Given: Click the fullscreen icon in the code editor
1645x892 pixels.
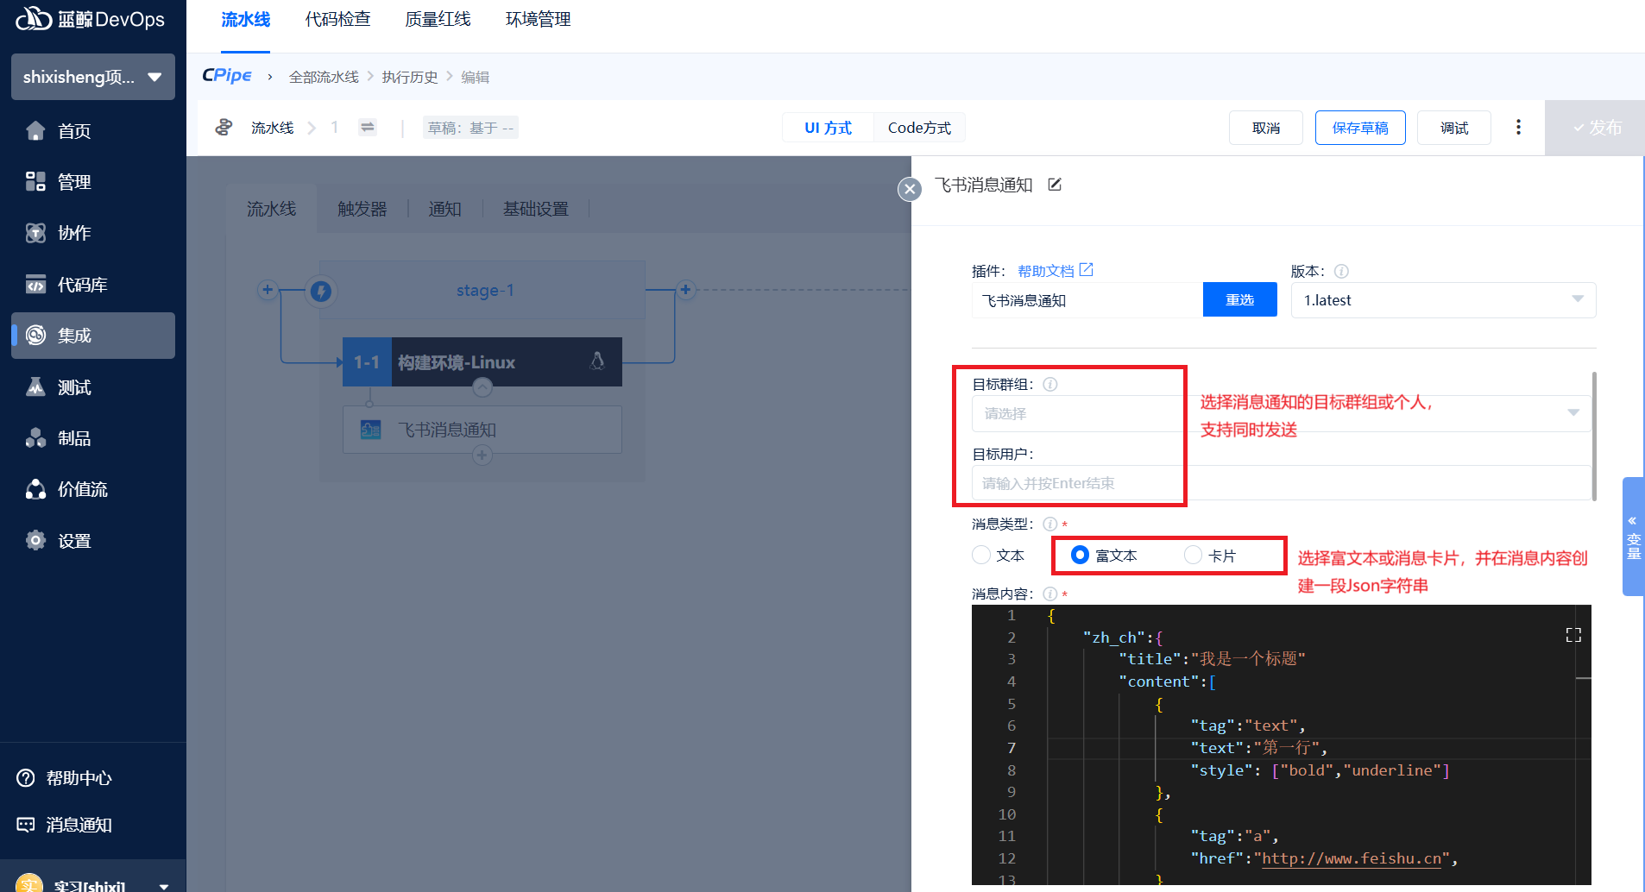Looking at the screenshot, I should pos(1573,635).
